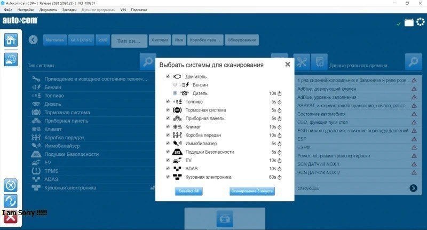This screenshot has width=427, height=230.
Task: Open the wrench and screwdriver tools icon
Action: [x=302, y=62]
